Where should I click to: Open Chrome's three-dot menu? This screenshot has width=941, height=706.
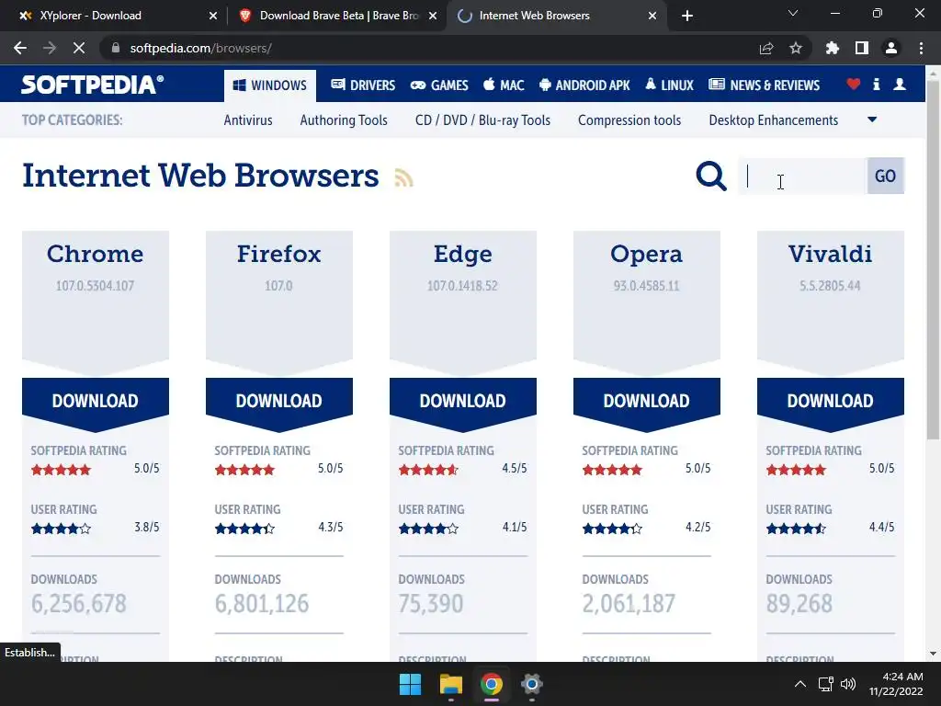[x=921, y=48]
